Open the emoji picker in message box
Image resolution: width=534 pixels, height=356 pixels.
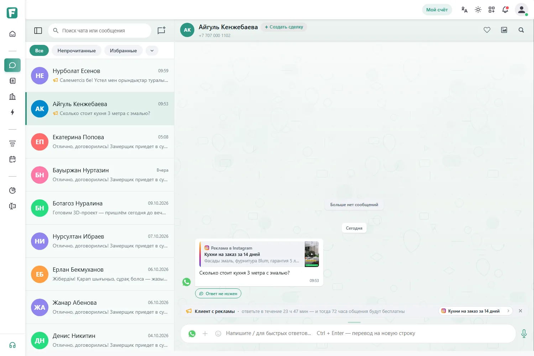click(218, 334)
